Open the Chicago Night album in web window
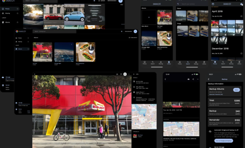Screen dimensions: 245x148 point(64,52)
